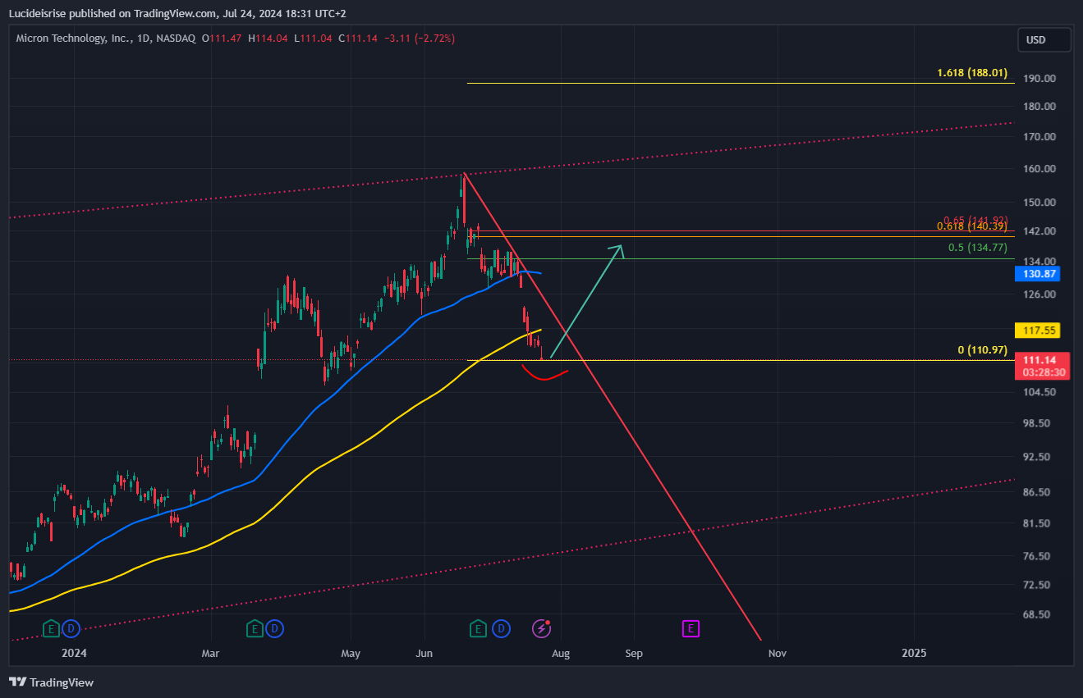The width and height of the screenshot is (1083, 698).
Task: Click the open value O111.47
Action: tap(223, 39)
